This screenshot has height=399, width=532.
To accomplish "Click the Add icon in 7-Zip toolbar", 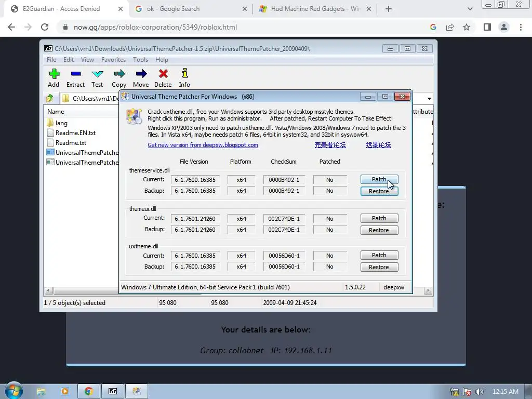I will point(54,74).
